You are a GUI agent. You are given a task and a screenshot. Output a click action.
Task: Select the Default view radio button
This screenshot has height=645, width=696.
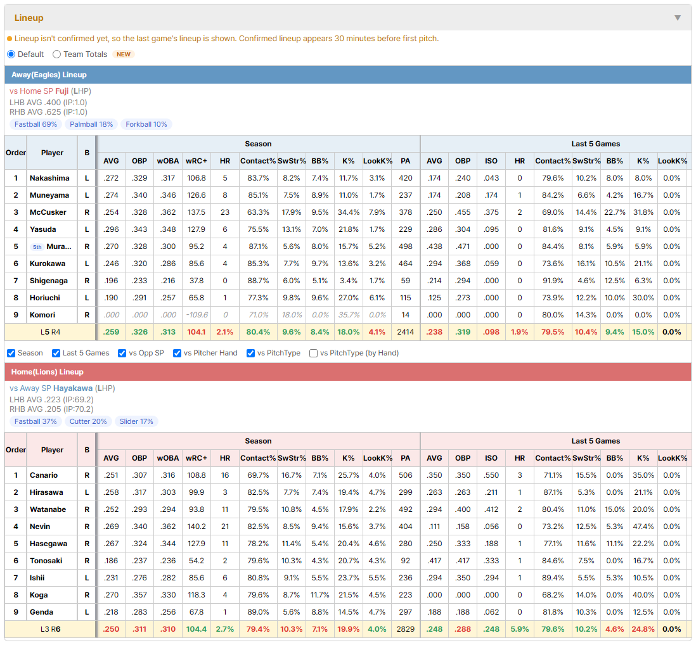point(11,54)
